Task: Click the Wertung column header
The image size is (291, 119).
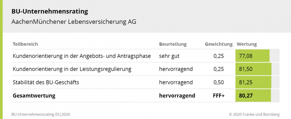Action: click(247, 44)
